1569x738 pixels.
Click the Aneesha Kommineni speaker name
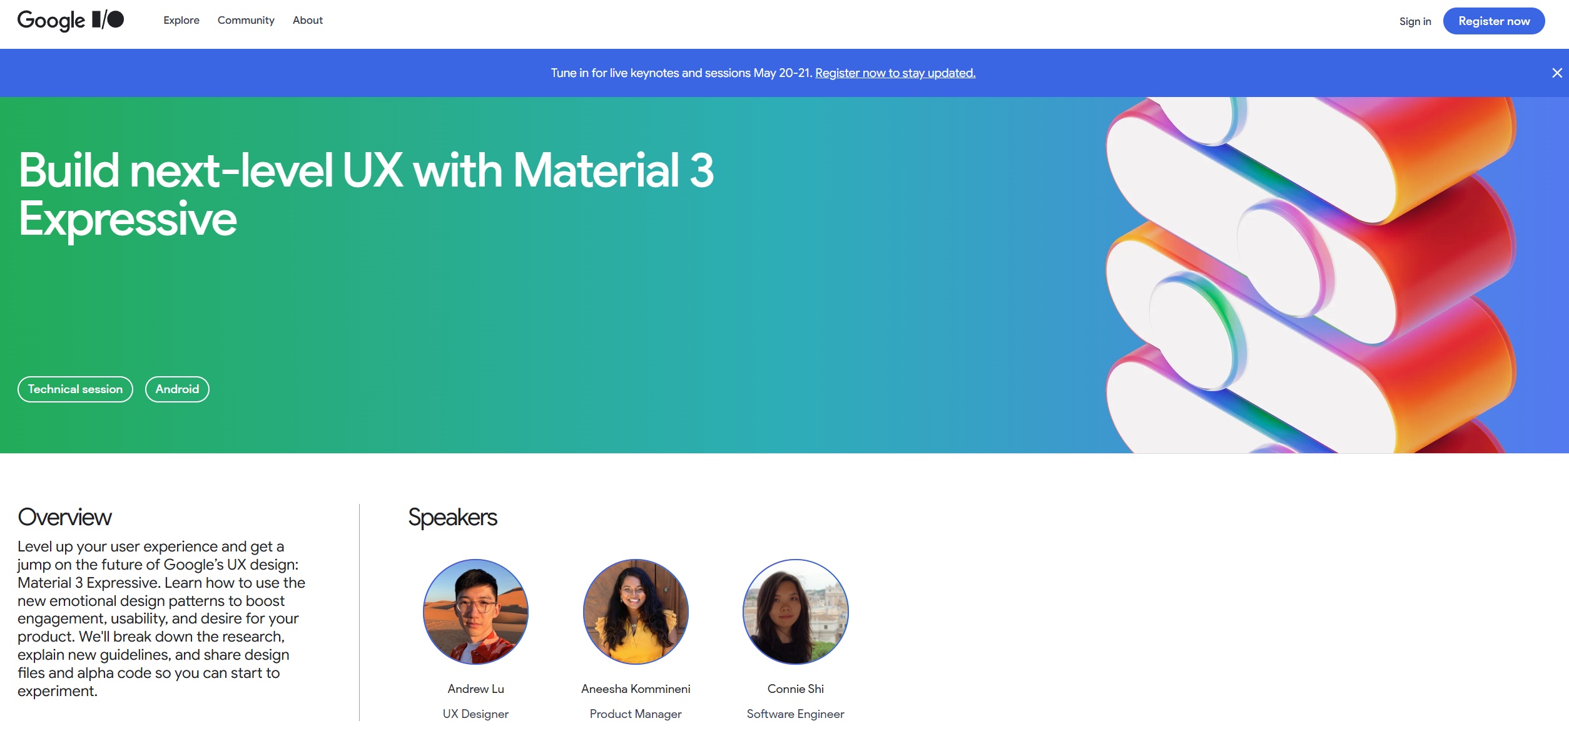[x=636, y=689]
